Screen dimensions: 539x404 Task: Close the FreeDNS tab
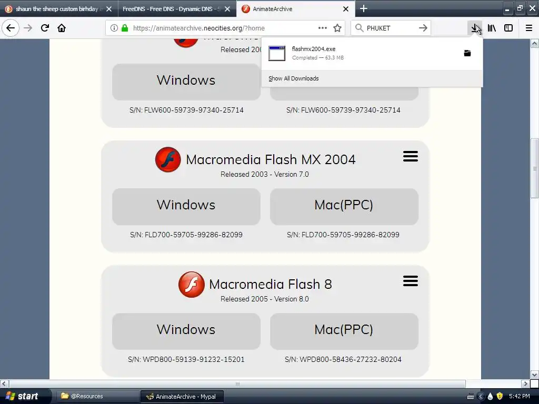click(x=227, y=9)
